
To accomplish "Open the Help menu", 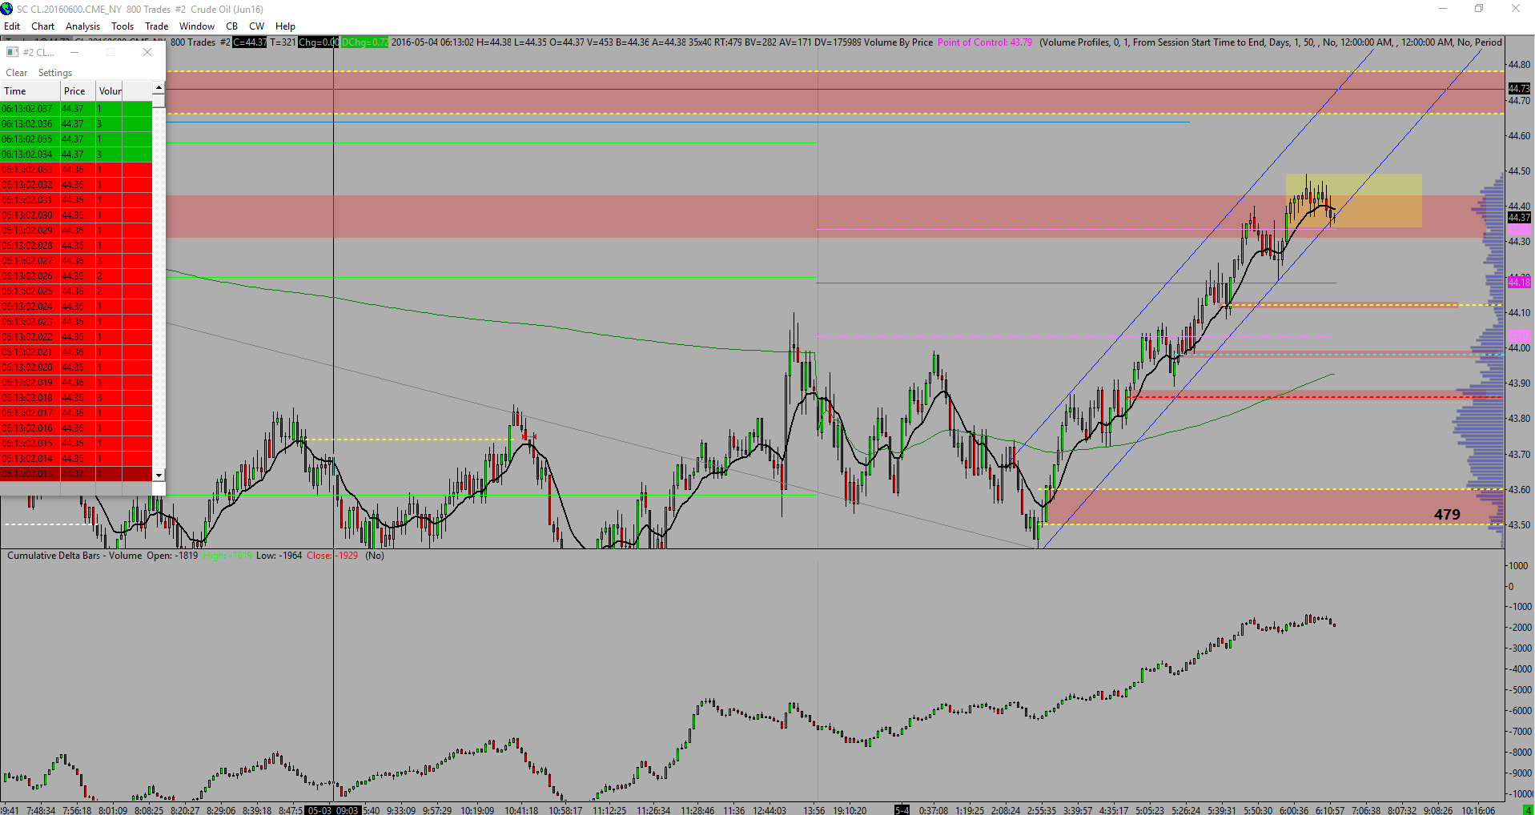I will (x=286, y=26).
